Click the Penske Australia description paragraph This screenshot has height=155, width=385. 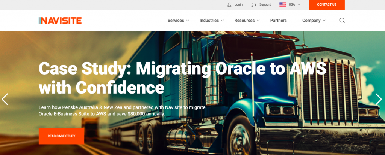pos(122,110)
